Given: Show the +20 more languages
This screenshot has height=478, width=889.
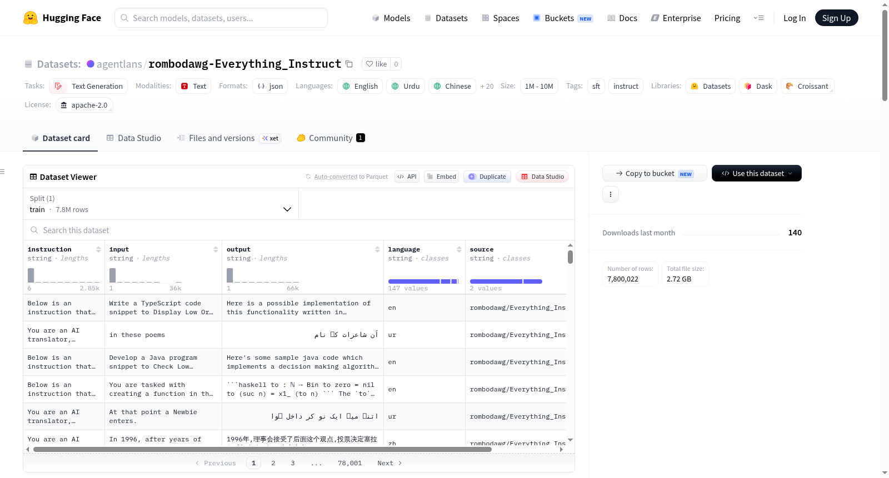Looking at the screenshot, I should [487, 86].
